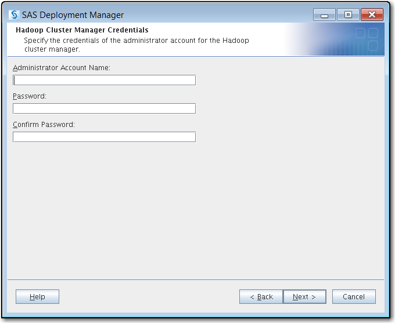Click the Hadoop Cluster Manager Credentials heading
The height and width of the screenshot is (323, 395).
coord(82,30)
